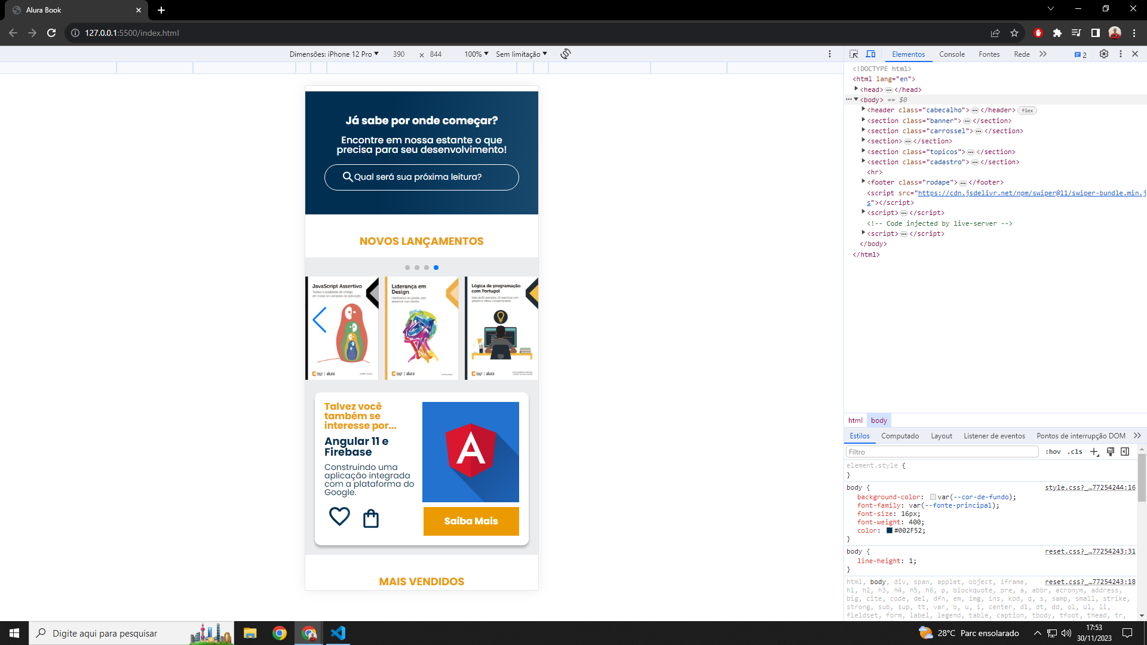Expand the footer rodape element
Image resolution: width=1147 pixels, height=645 pixels.
click(x=863, y=182)
